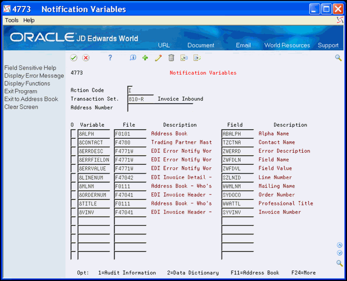Screen dimensions: 347x281
Task: Open the Tools menu
Action: [x=11, y=20]
